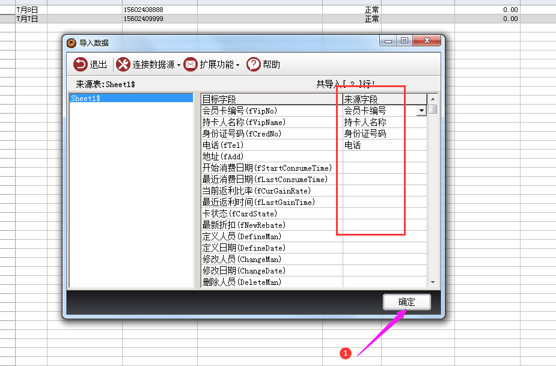Image resolution: width=556 pixels, height=366 pixels.
Task: Click the 退出 toolbar label
Action: pos(98,64)
